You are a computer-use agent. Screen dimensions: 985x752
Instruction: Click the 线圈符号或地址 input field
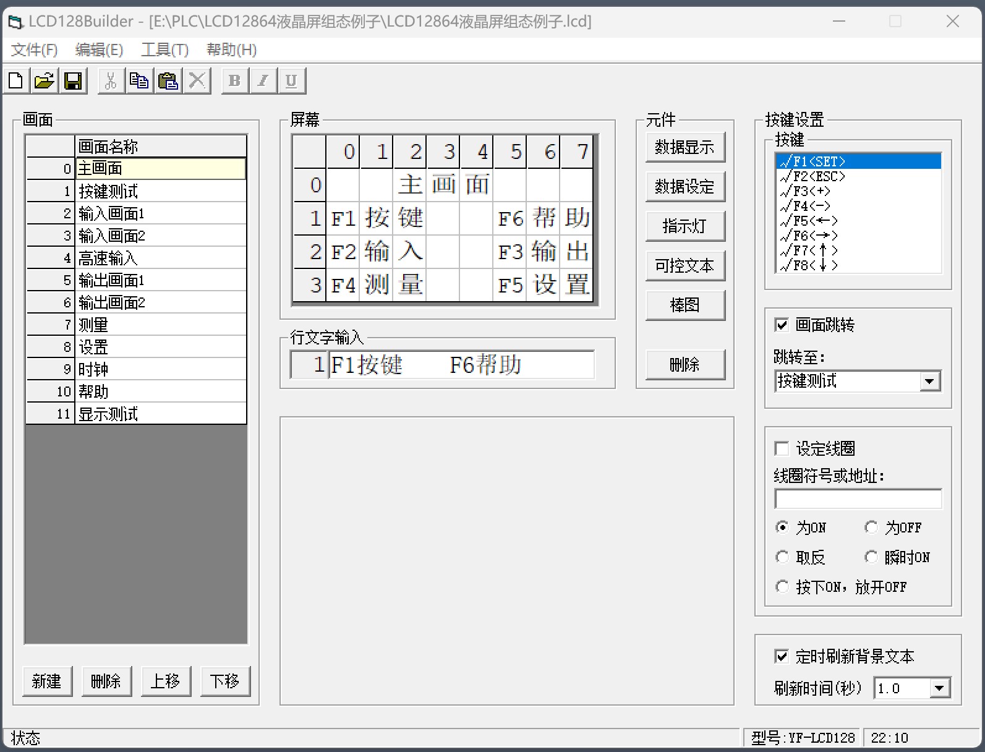pos(858,499)
